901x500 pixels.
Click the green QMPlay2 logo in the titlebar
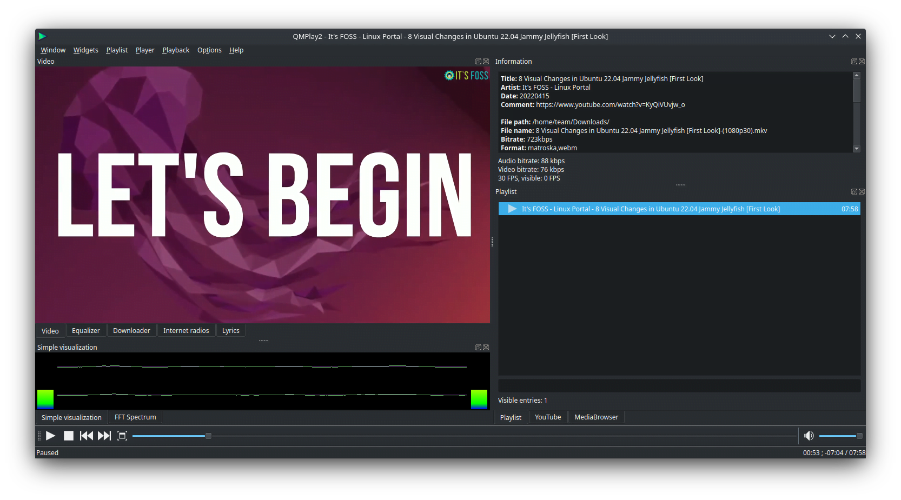(43, 36)
